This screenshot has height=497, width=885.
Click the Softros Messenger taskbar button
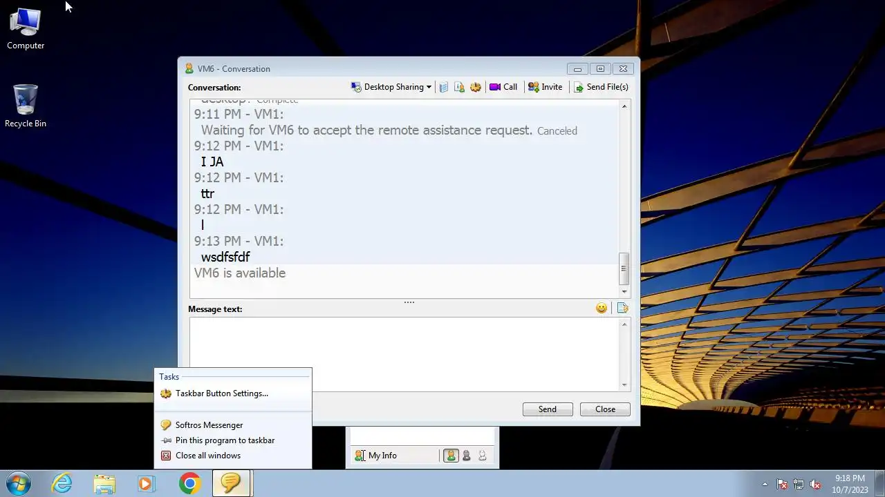(x=231, y=483)
